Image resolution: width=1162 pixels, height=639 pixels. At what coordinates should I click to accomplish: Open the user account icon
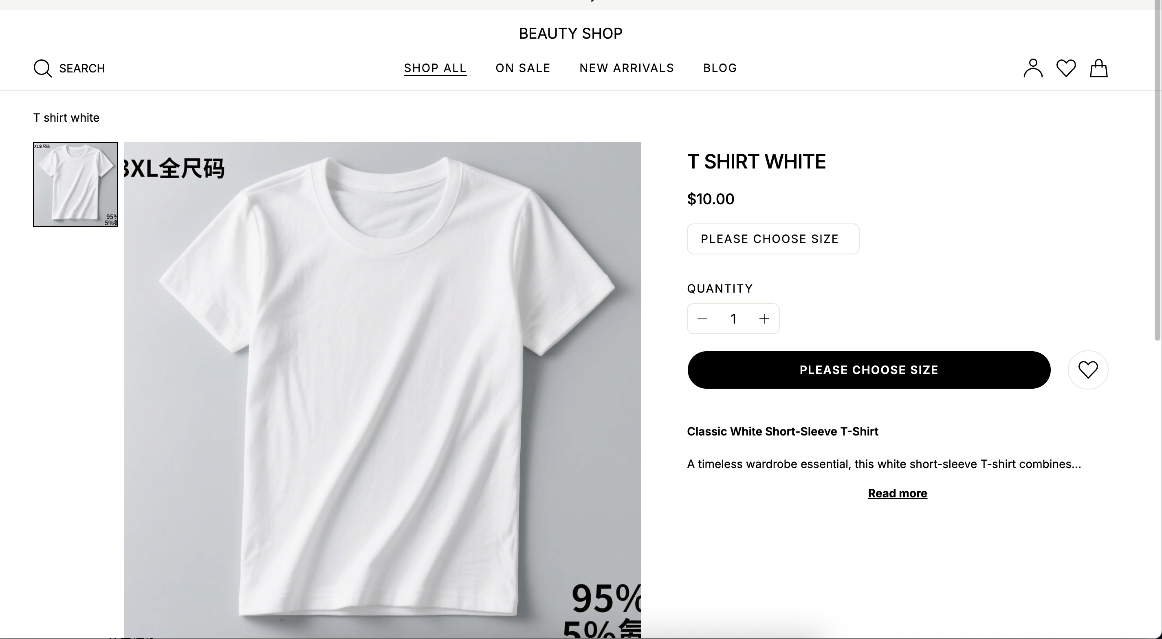tap(1033, 68)
